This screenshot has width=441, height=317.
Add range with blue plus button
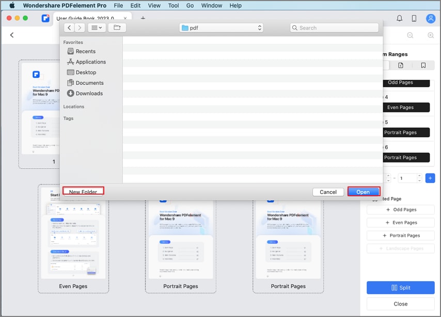(x=430, y=178)
